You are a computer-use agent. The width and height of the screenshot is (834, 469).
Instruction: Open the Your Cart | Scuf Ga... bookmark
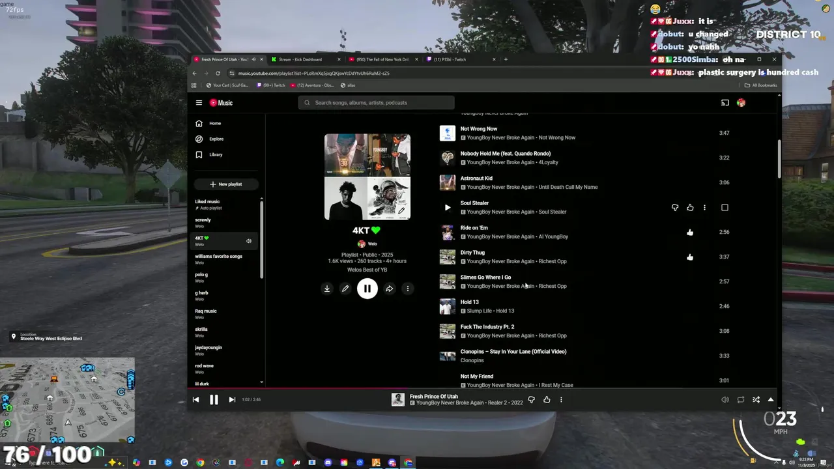227,85
